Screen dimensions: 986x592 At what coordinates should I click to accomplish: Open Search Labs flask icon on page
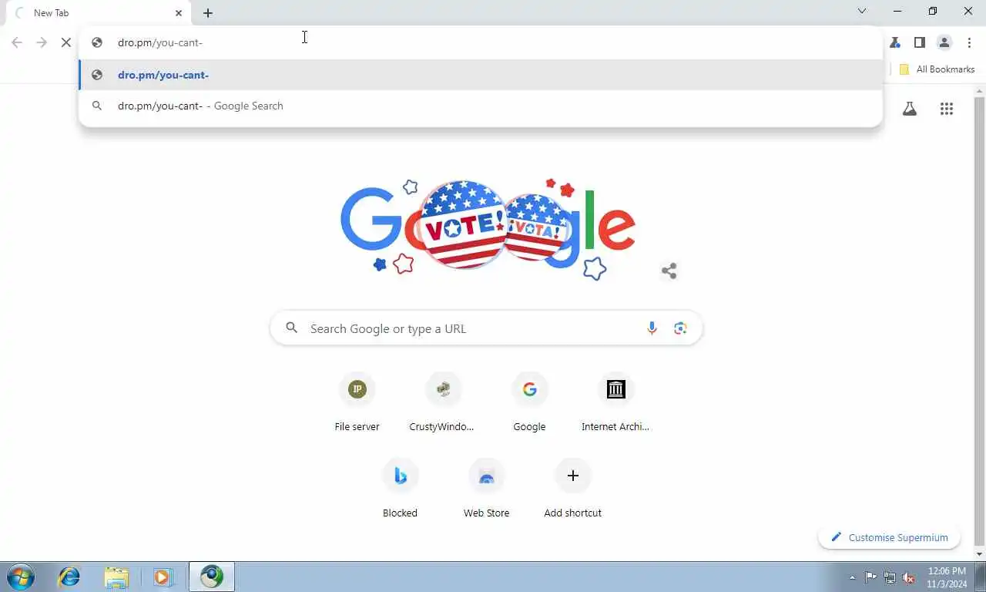click(x=910, y=109)
